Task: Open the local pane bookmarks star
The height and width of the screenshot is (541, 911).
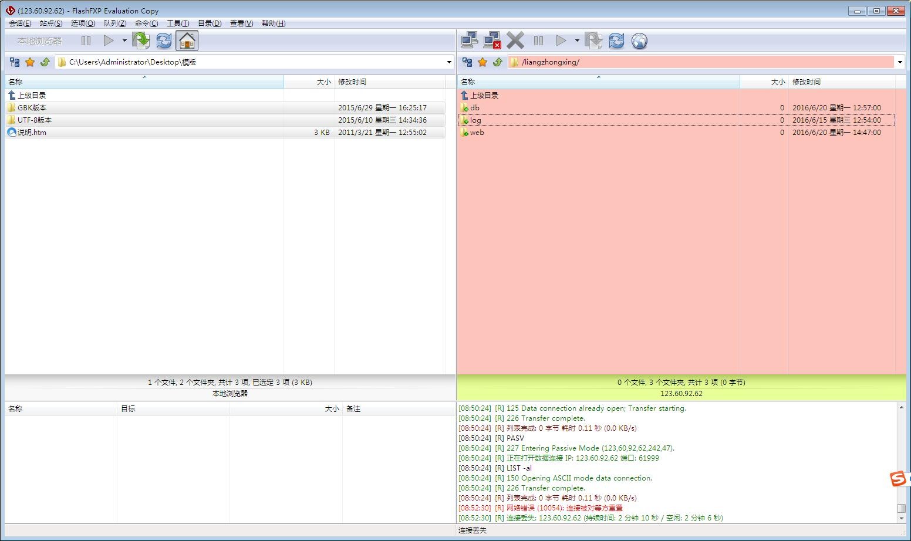Action: click(30, 62)
